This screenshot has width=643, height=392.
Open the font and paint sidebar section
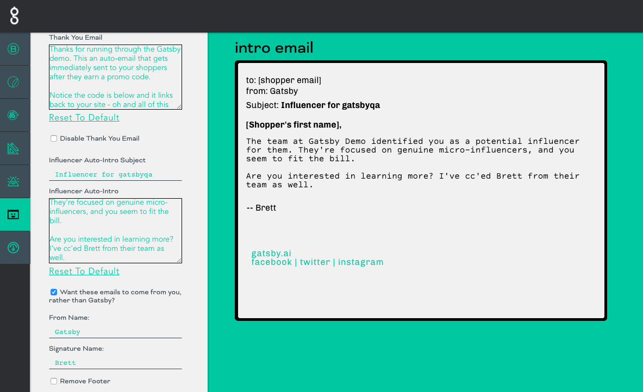pyautogui.click(x=14, y=115)
